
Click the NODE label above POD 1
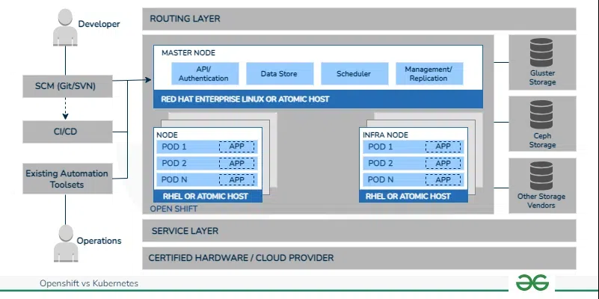tap(167, 135)
